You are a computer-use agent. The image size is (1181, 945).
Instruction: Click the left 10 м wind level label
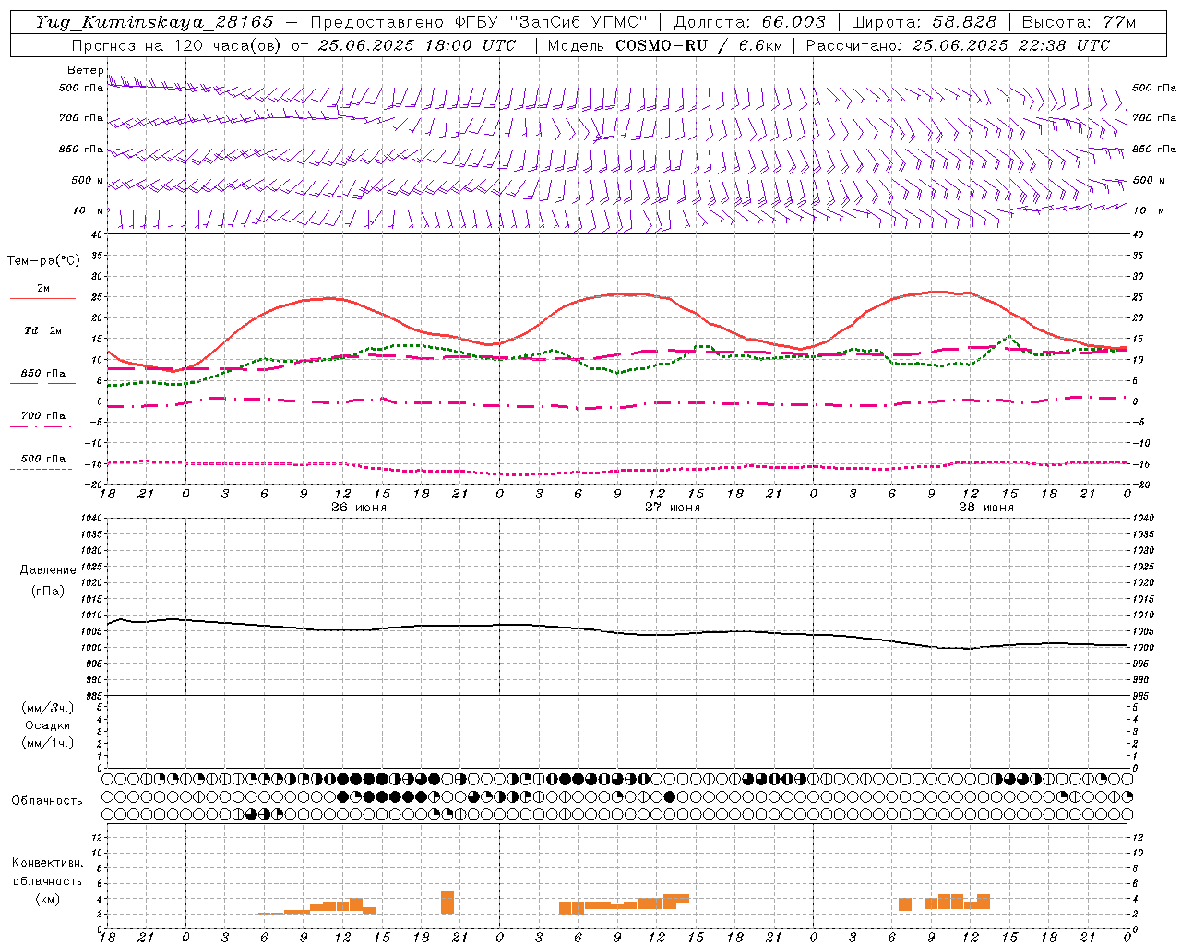pyautogui.click(x=89, y=210)
